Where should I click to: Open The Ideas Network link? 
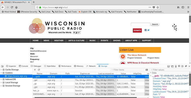click(137, 55)
